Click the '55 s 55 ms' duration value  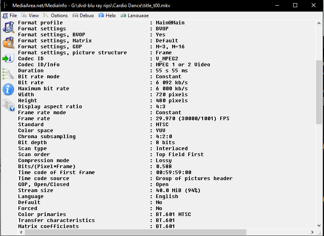click(172, 71)
